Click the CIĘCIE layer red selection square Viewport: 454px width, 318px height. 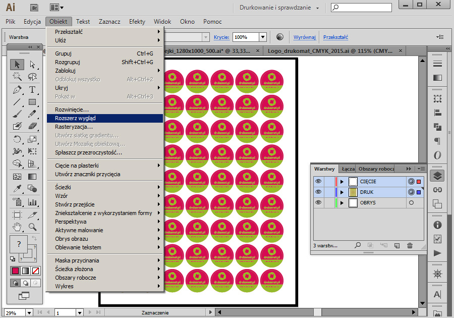pyautogui.click(x=418, y=182)
